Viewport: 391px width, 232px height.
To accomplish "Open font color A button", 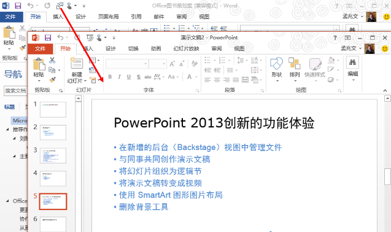I will point(190,77).
